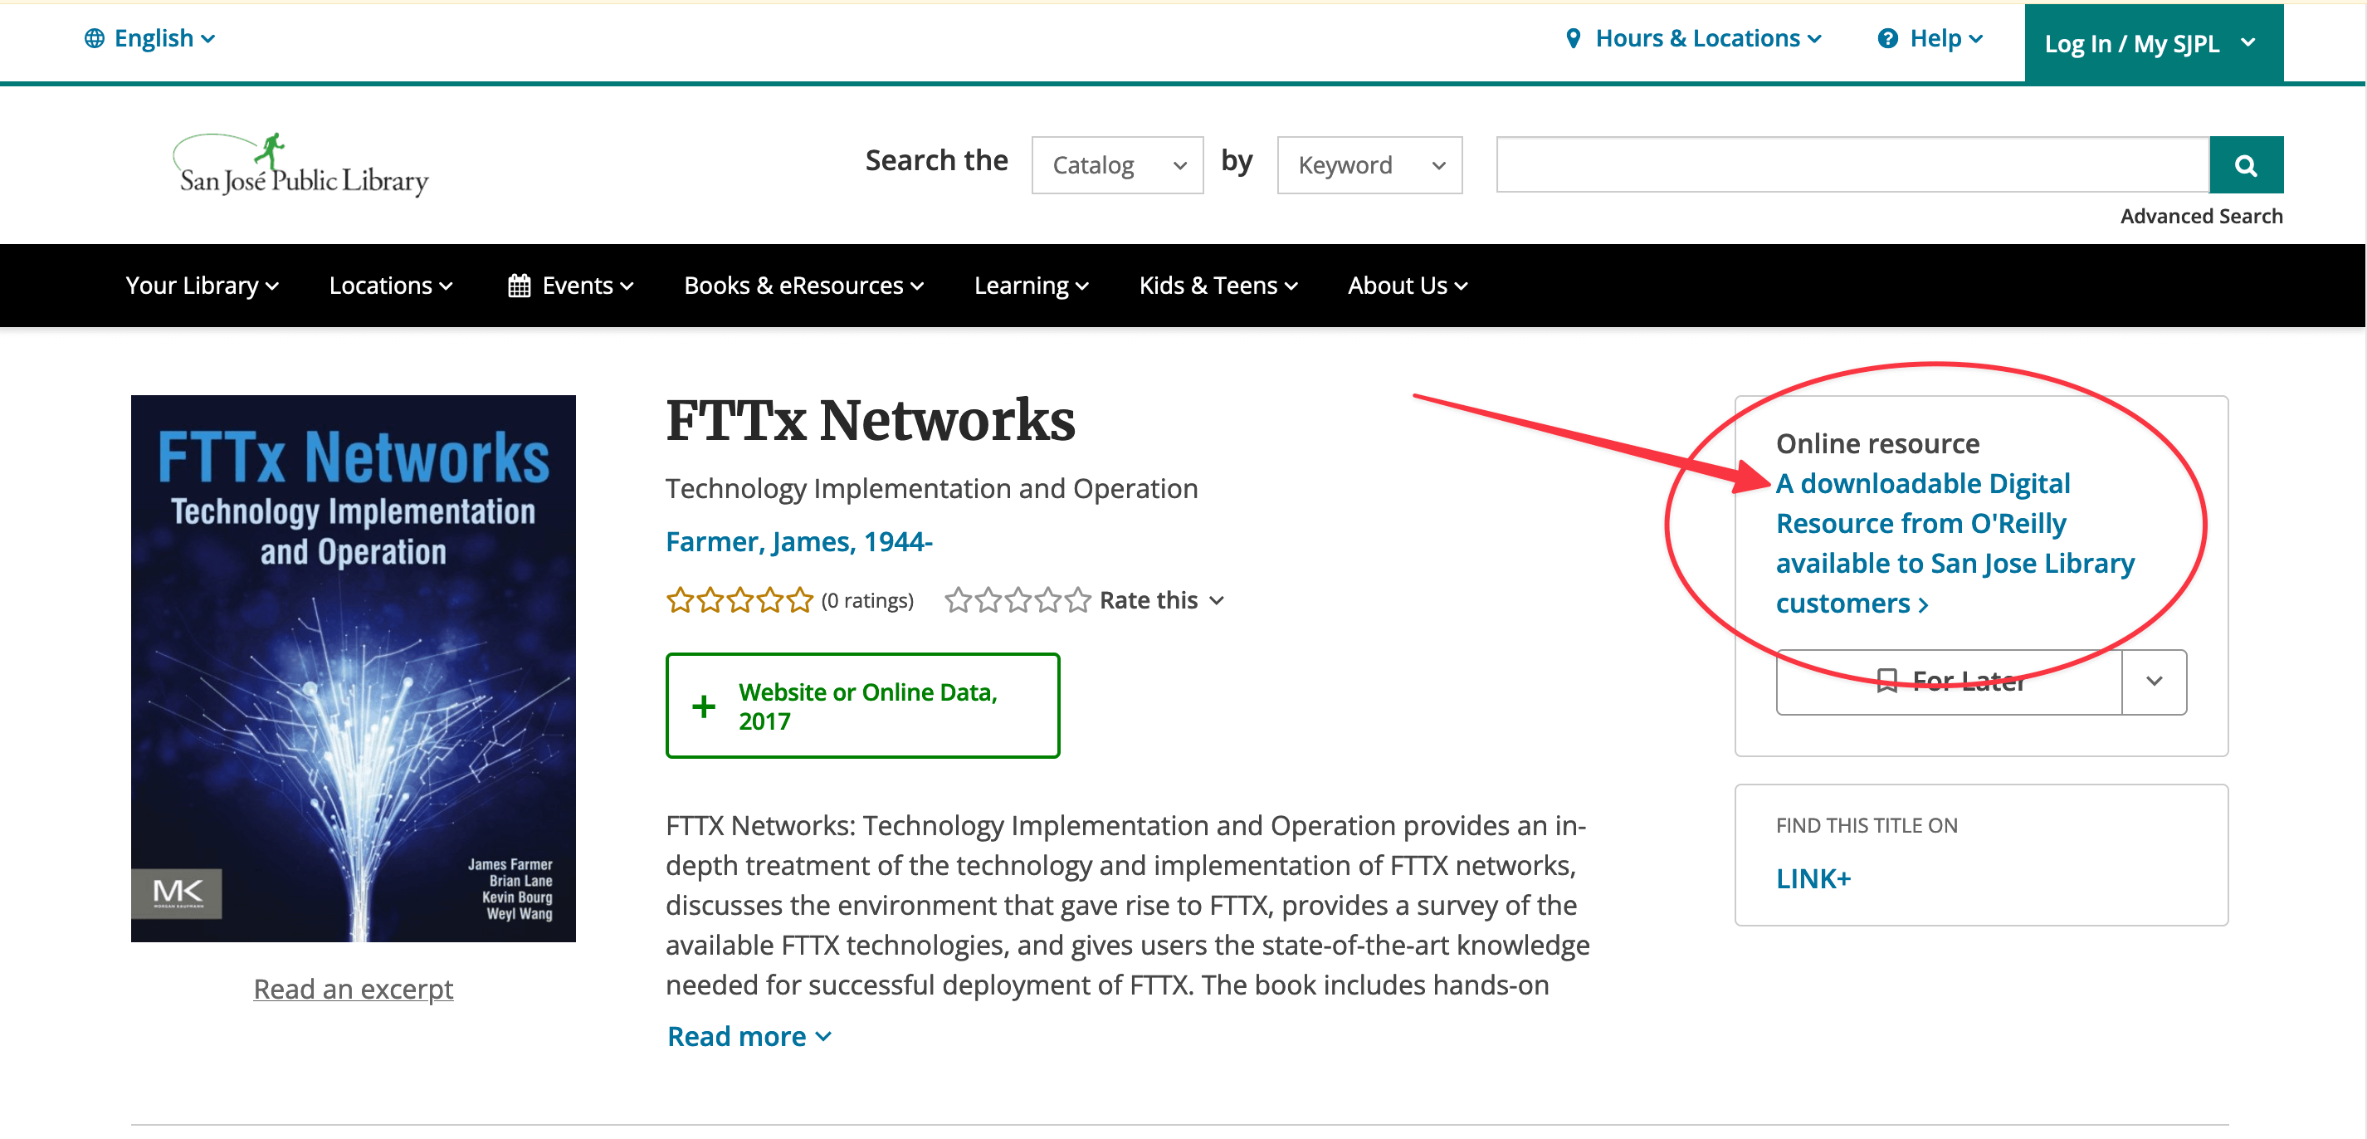Expand the arrow beside For Later button

[2154, 682]
